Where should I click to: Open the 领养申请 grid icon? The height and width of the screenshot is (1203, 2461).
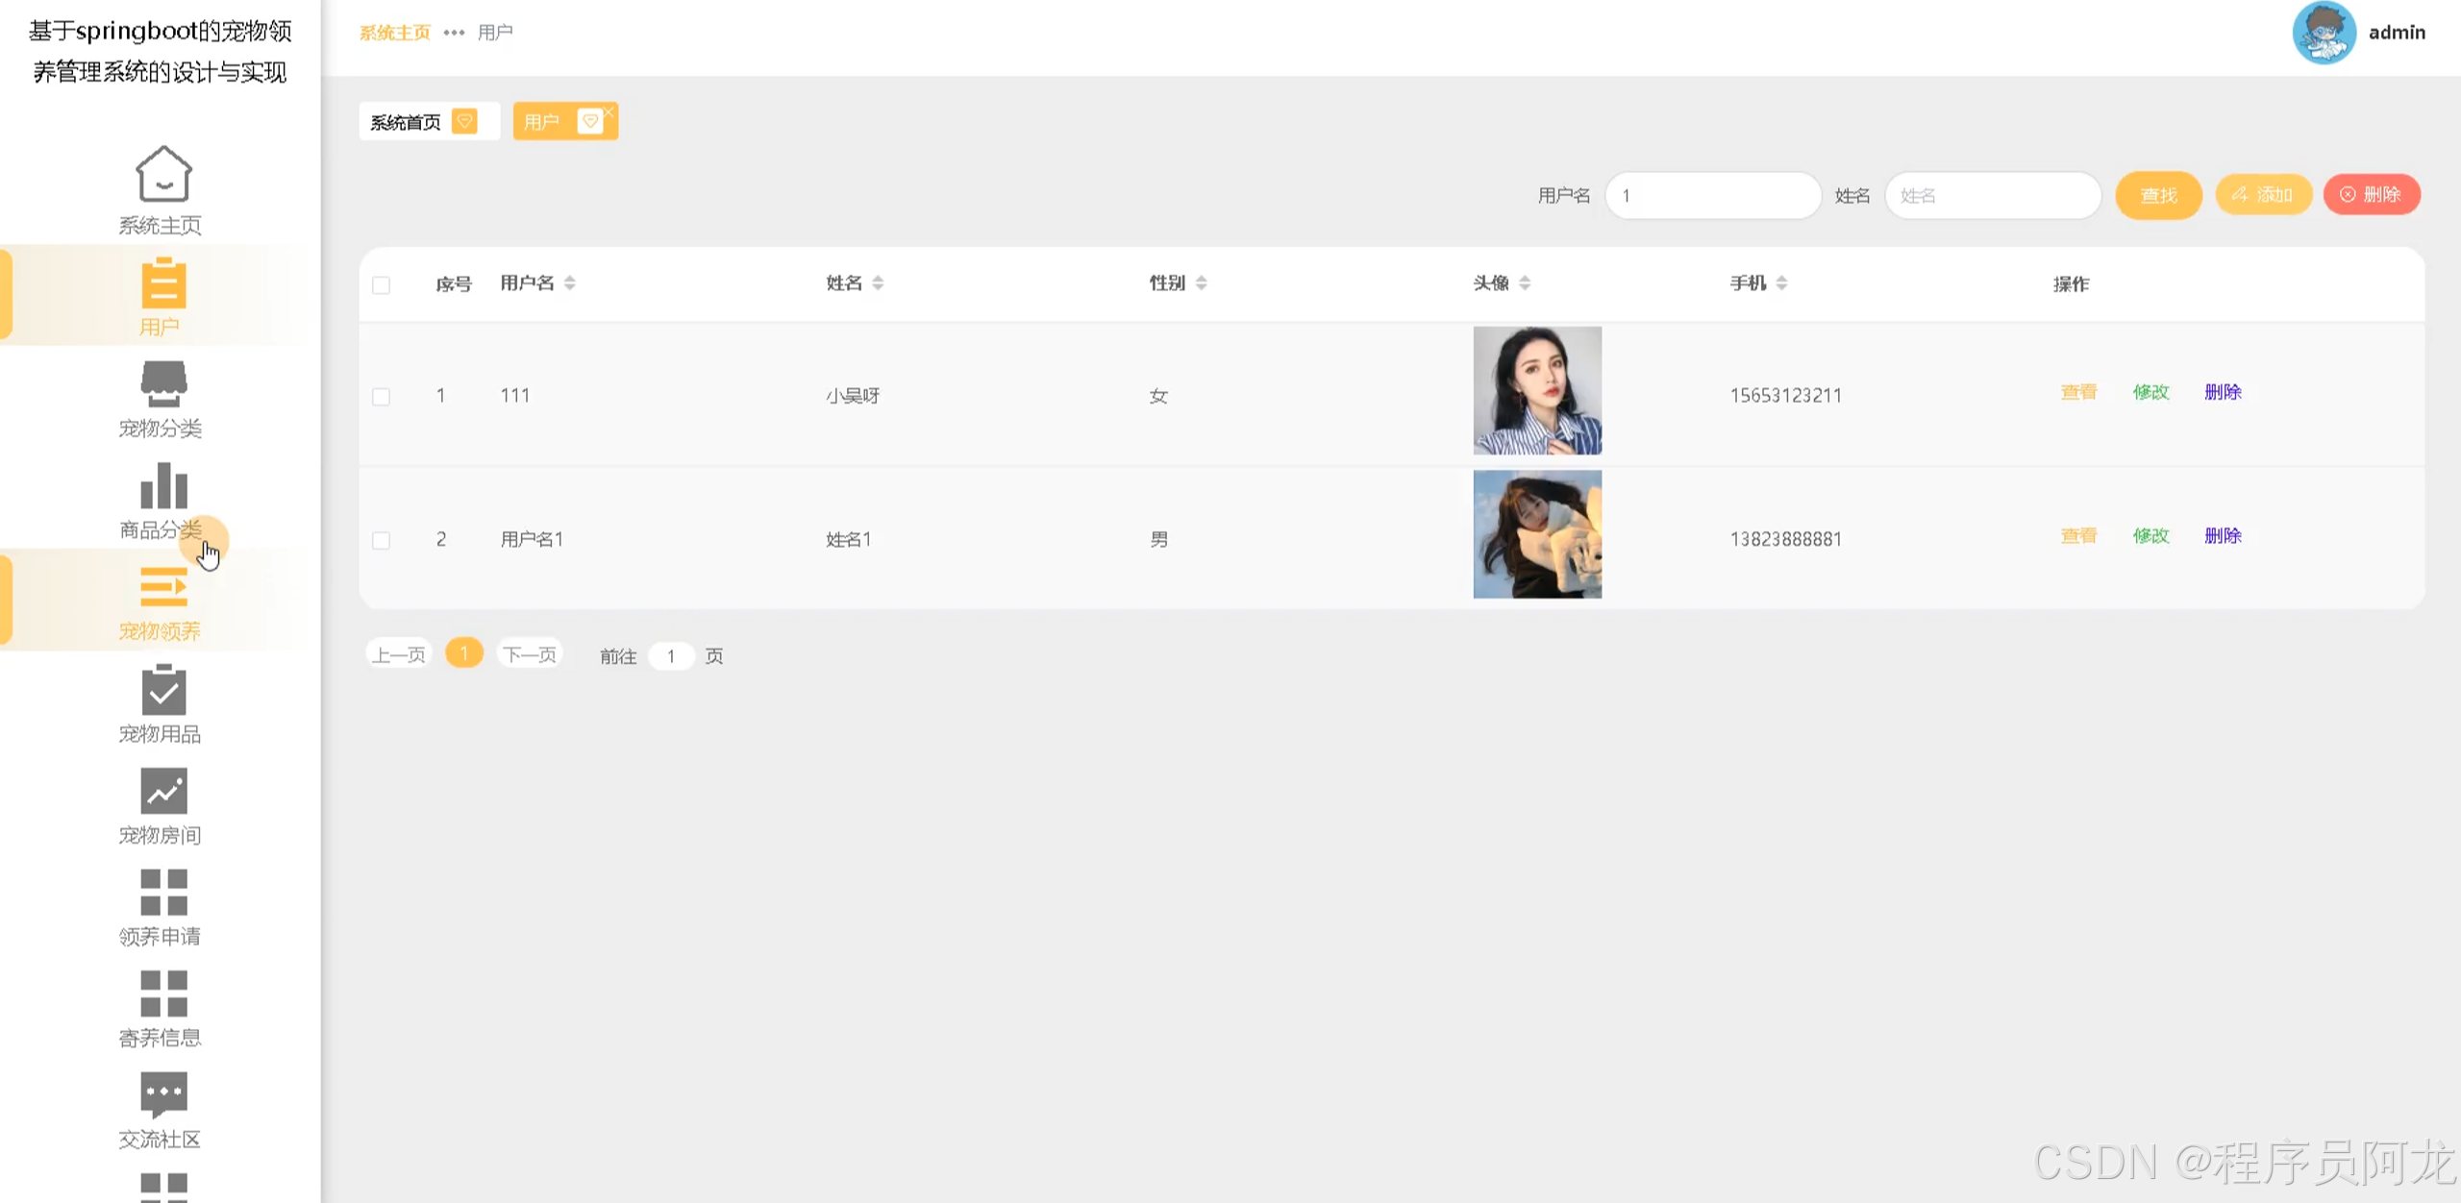[162, 893]
